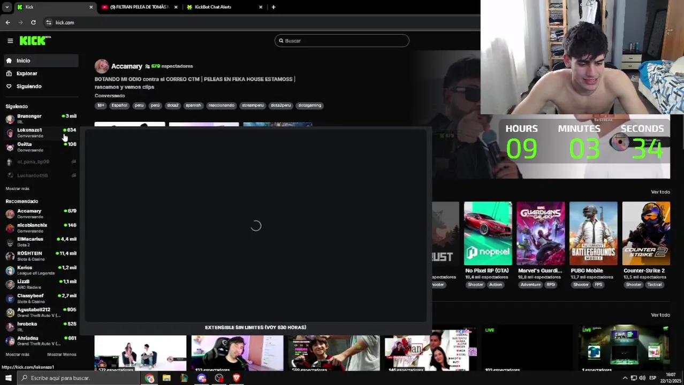Click Ver todo above live stream row
This screenshot has height=385, width=684.
[660, 315]
